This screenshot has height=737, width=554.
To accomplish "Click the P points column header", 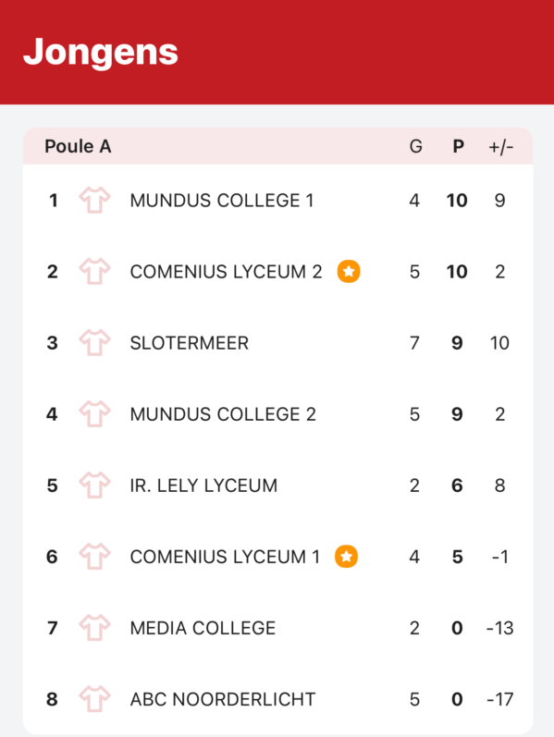I will 458,147.
